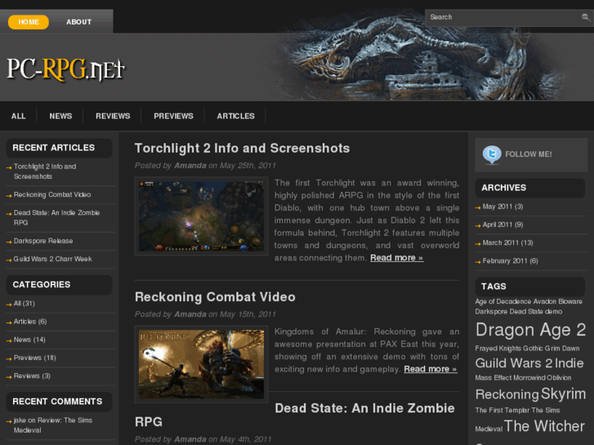Click the Reckoning combat video thumbnail
594x445 pixels.
200,364
